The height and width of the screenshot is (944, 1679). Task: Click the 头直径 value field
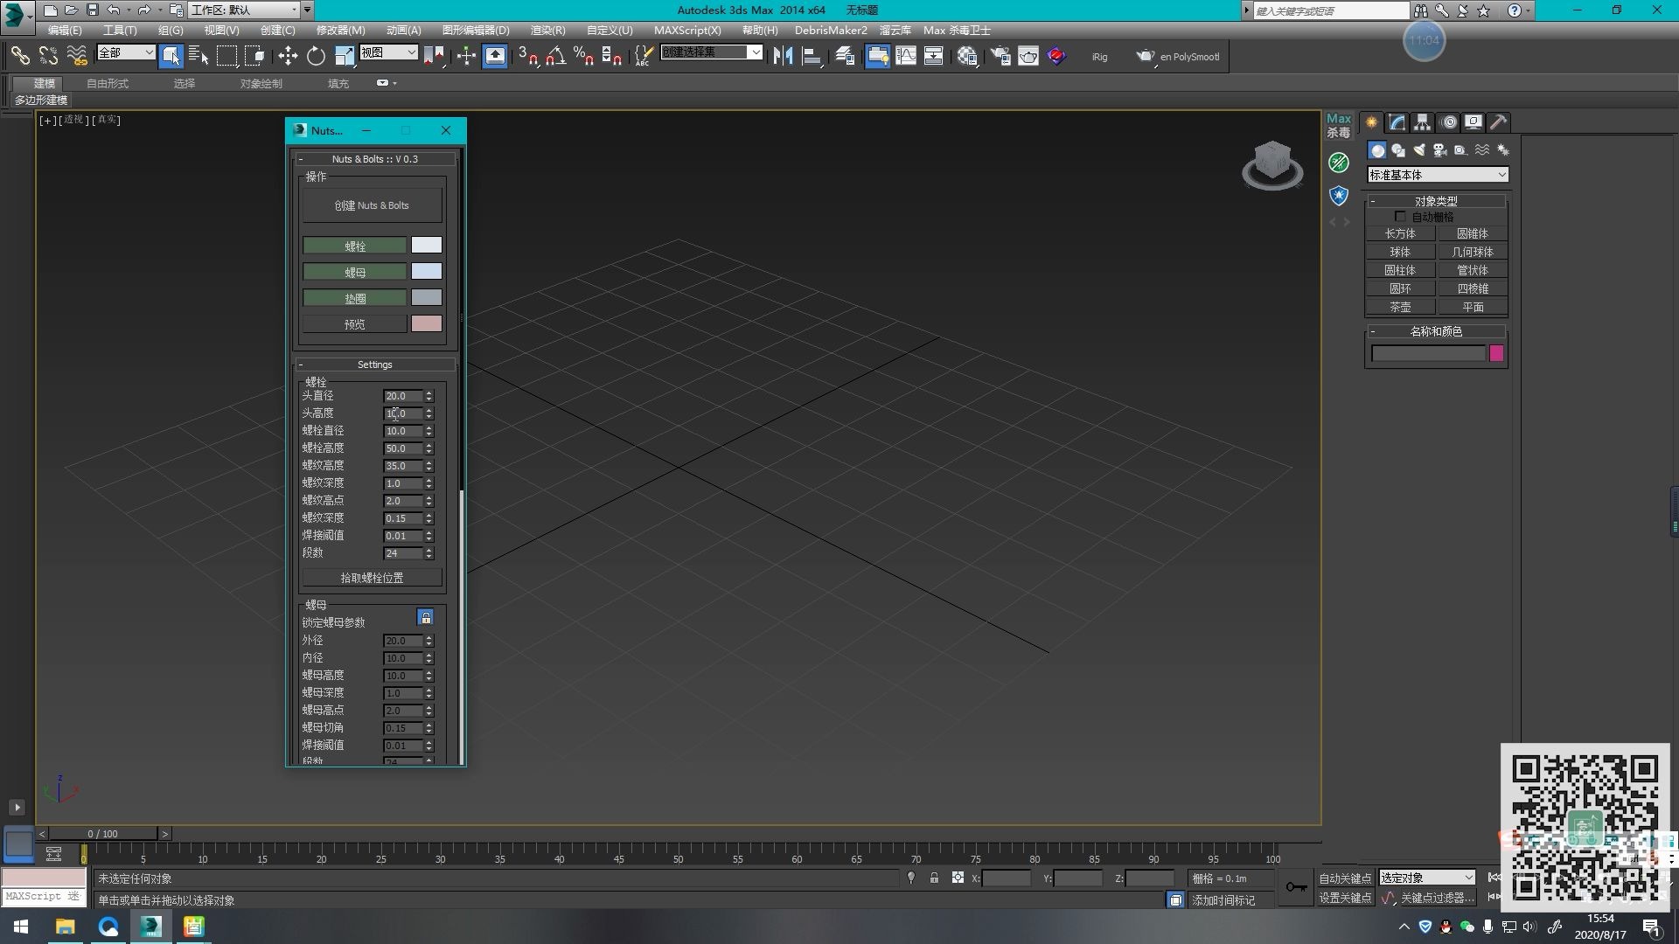click(x=403, y=396)
